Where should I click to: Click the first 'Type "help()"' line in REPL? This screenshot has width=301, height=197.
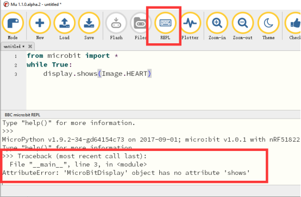pyautogui.click(x=68, y=123)
